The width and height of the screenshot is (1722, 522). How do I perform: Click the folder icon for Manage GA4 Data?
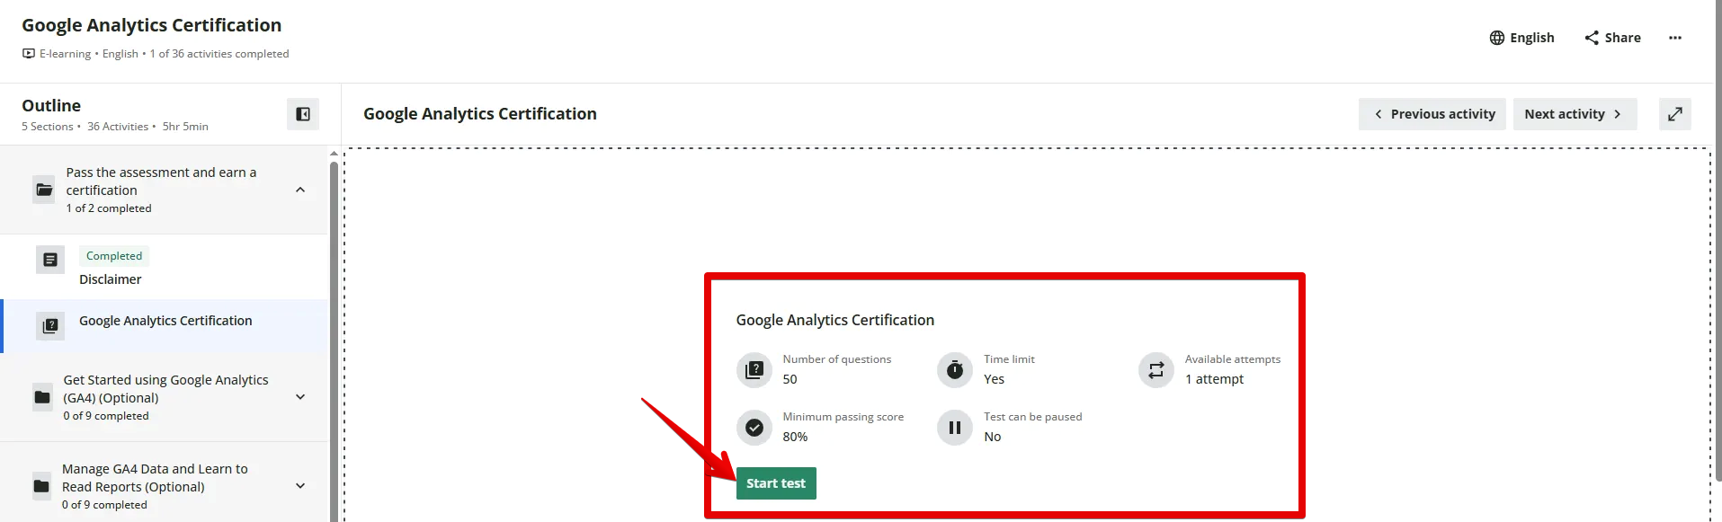(x=41, y=486)
